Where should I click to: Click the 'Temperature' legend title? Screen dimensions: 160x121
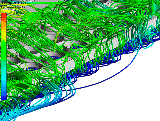[x=14, y=3]
